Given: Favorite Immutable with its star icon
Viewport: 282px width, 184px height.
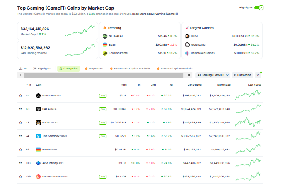Looking at the screenshot, I should (21, 96).
